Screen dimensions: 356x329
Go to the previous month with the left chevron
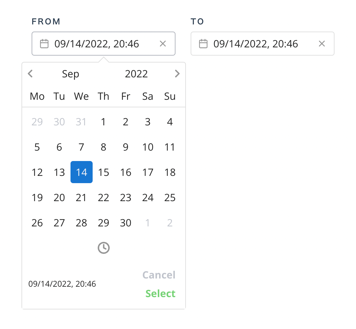[x=30, y=74]
